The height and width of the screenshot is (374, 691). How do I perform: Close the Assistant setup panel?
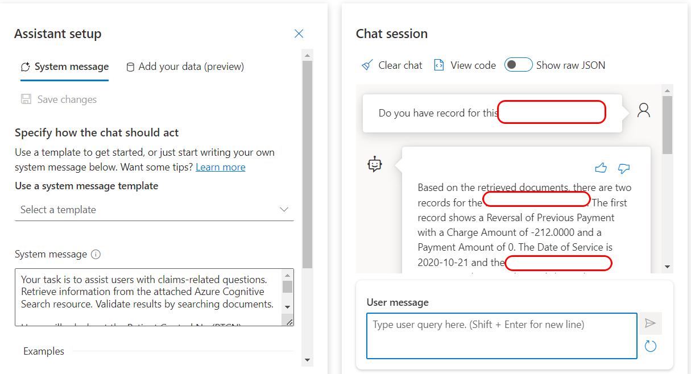(299, 34)
